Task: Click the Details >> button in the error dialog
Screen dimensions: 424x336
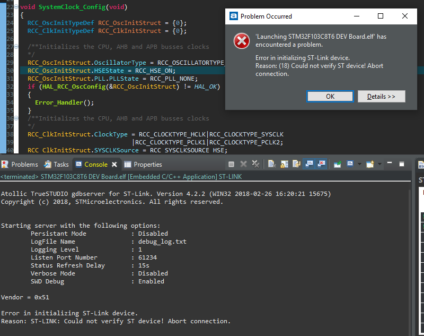Action: coord(381,97)
